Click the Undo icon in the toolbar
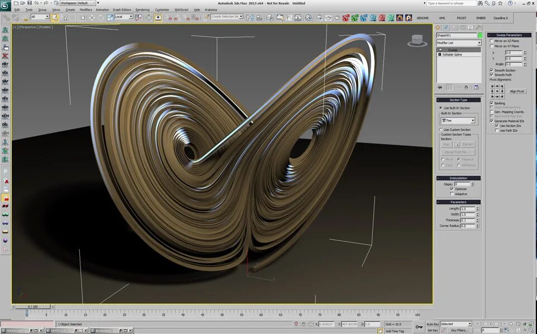Viewport: 537px width, 334px height. 36,3
